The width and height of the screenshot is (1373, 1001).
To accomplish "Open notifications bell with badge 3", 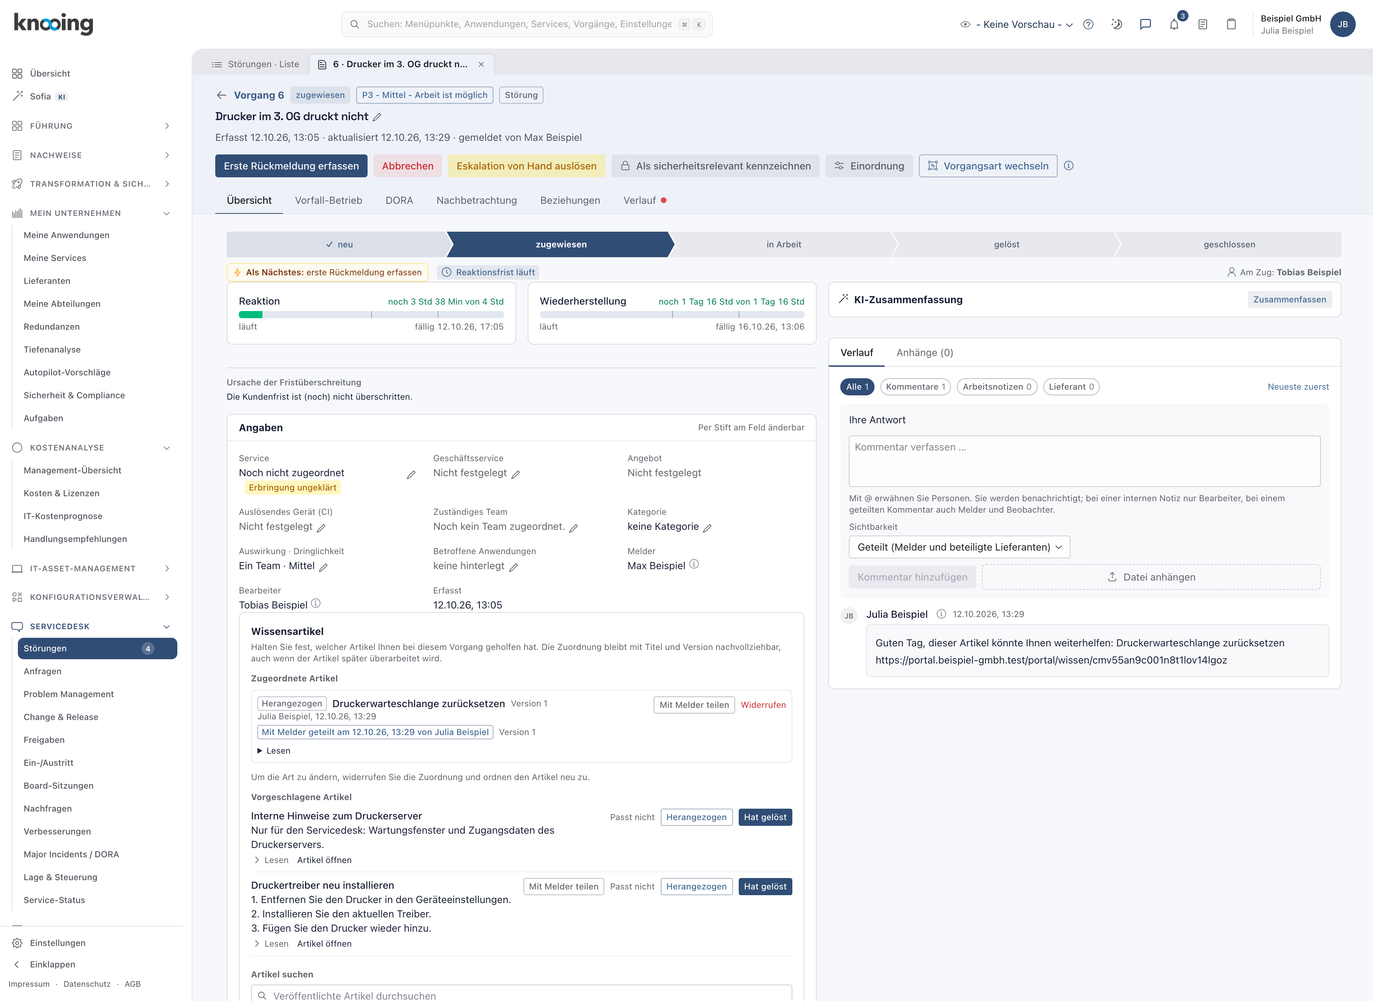I will [x=1174, y=24].
